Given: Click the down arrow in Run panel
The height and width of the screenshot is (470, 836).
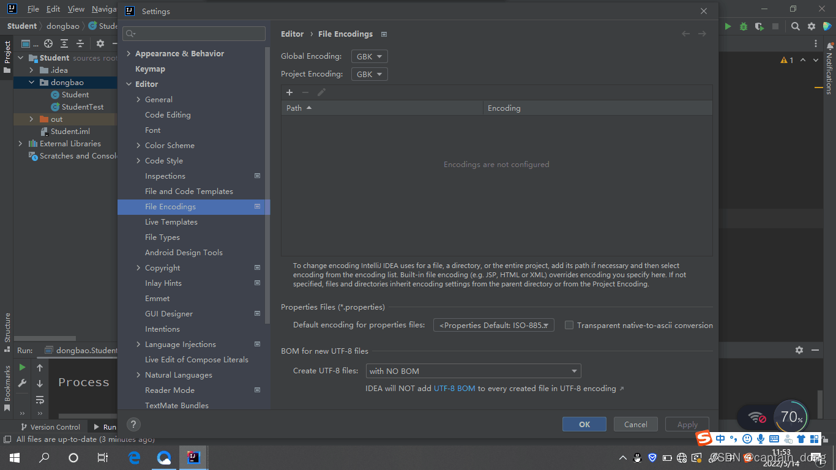Looking at the screenshot, I should (x=40, y=384).
